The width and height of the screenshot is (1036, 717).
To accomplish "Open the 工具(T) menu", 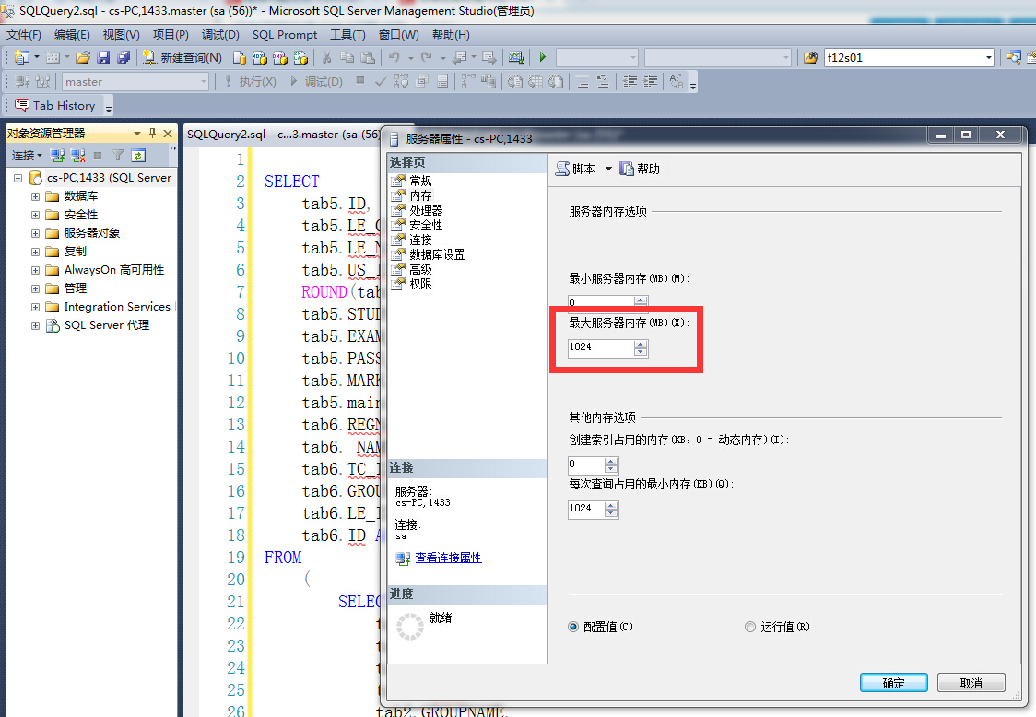I will 347,35.
